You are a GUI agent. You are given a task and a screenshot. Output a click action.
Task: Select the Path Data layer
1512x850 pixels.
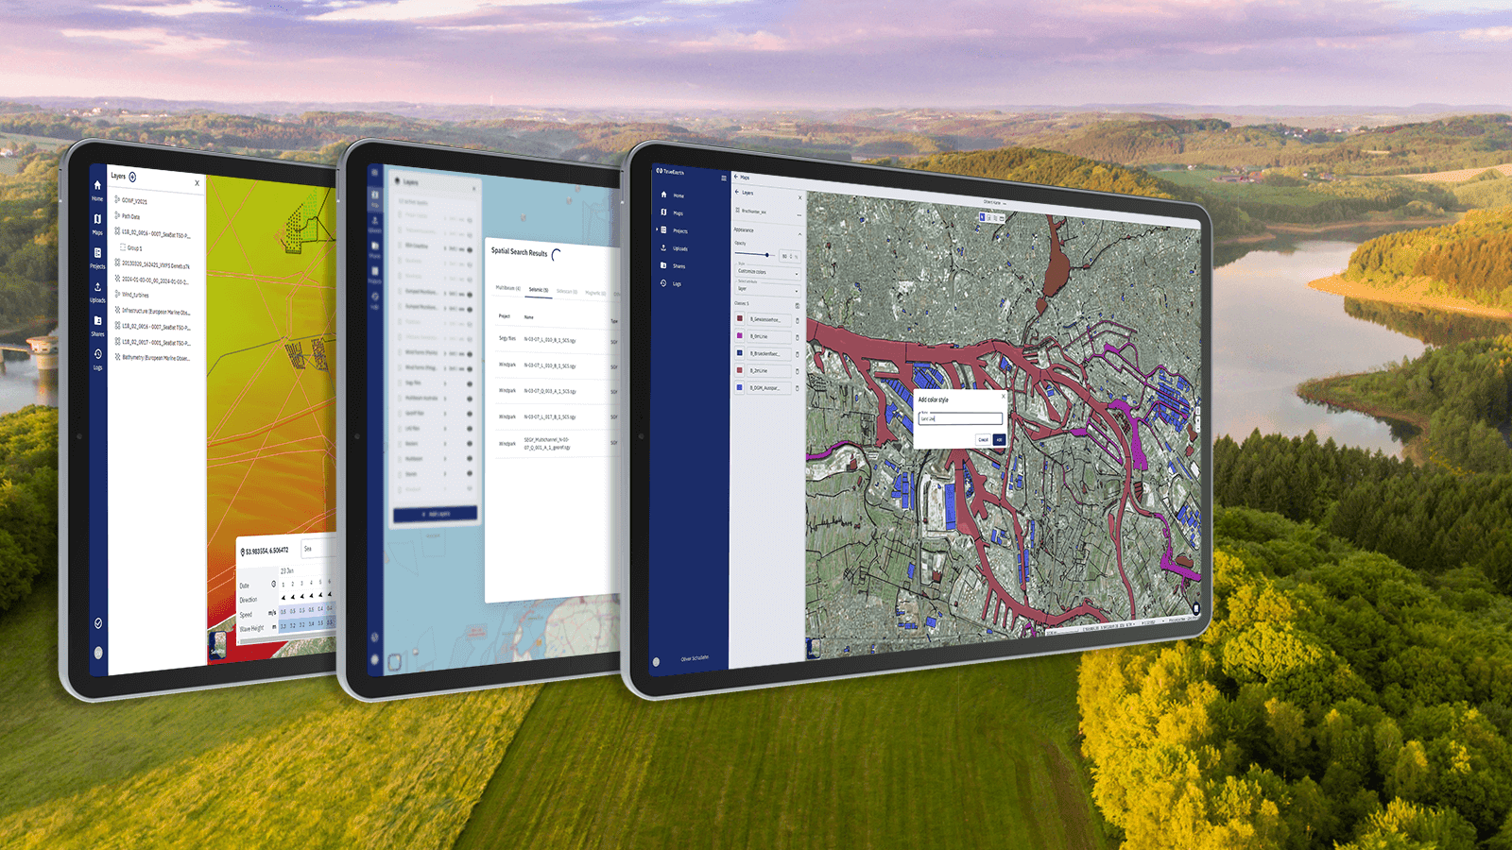click(x=129, y=216)
